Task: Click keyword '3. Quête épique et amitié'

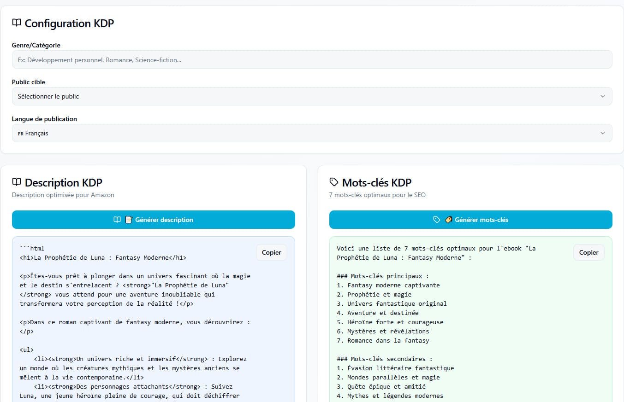Action: tap(381, 386)
